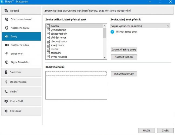Click Nastavit výchozí button
The width and height of the screenshot is (175, 135).
pyautogui.click(x=124, y=57)
